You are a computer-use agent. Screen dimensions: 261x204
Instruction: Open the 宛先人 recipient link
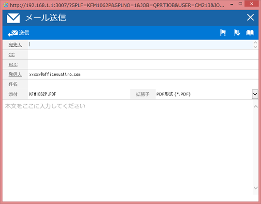pyautogui.click(x=15, y=45)
